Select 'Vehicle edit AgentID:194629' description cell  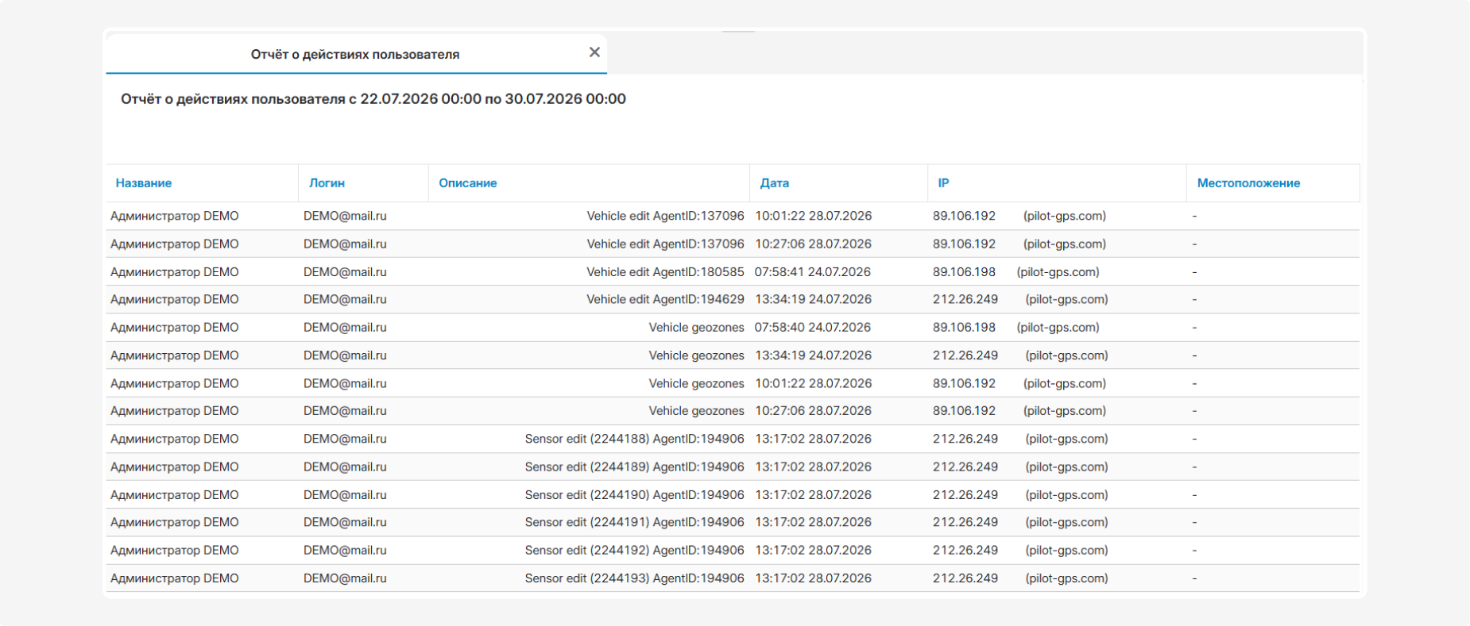click(665, 300)
